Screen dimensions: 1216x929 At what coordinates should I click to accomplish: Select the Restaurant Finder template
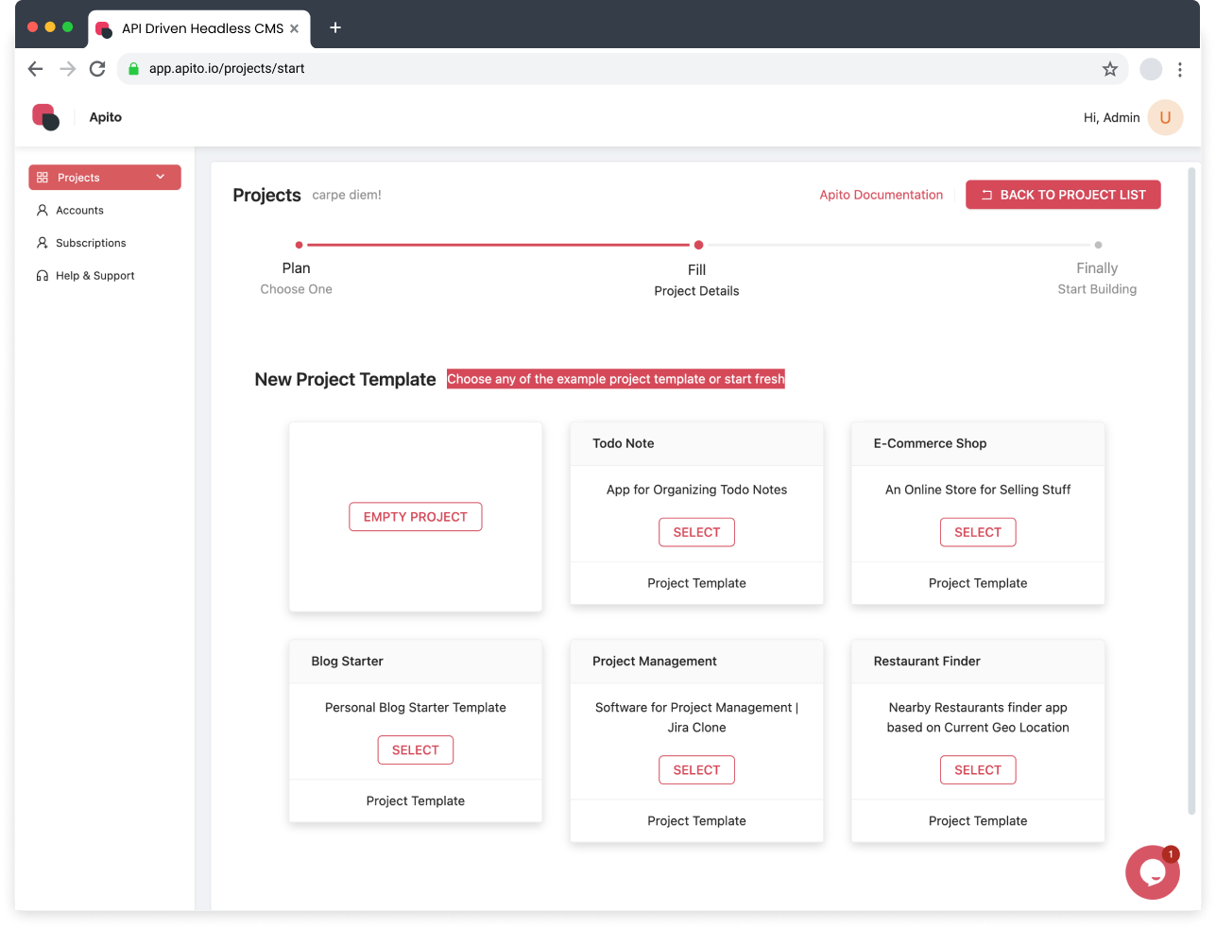(978, 770)
